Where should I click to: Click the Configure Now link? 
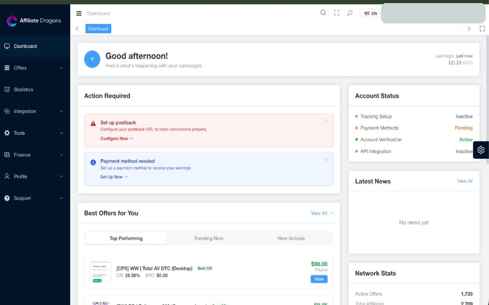pyautogui.click(x=116, y=139)
